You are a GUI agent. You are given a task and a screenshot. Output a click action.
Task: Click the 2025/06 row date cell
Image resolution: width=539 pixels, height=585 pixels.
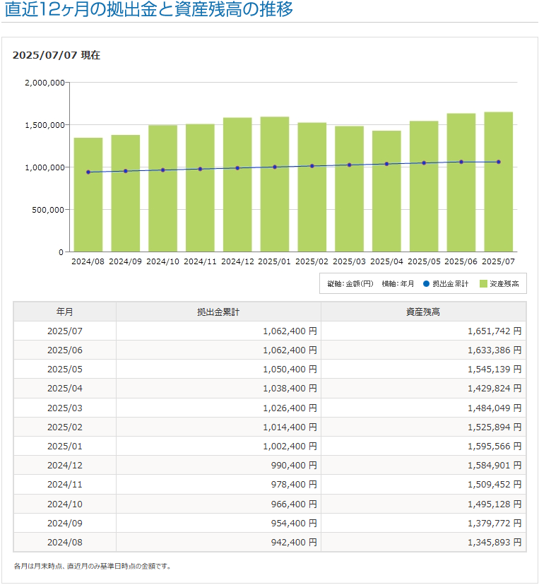(x=64, y=350)
